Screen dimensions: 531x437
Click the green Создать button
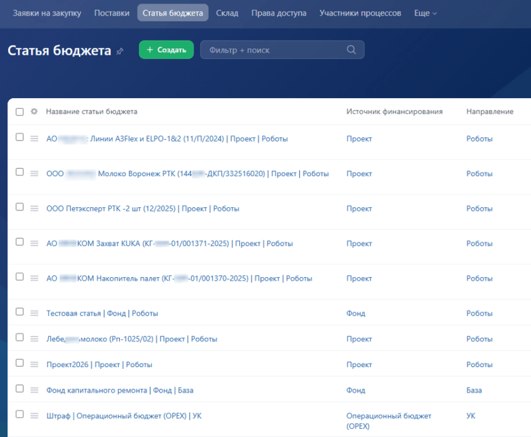tap(166, 50)
